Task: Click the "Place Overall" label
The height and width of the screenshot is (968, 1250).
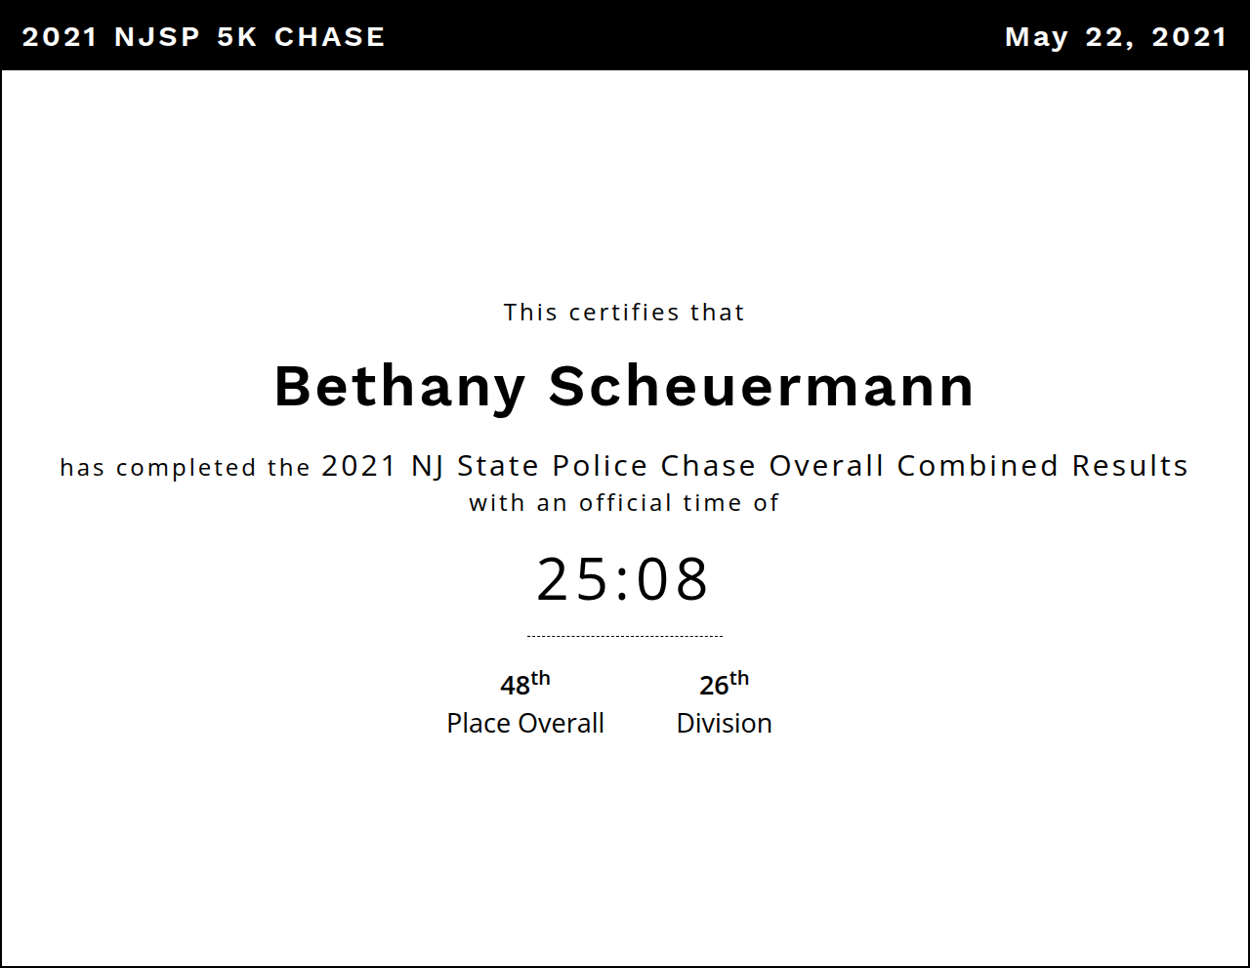Action: pos(525,724)
